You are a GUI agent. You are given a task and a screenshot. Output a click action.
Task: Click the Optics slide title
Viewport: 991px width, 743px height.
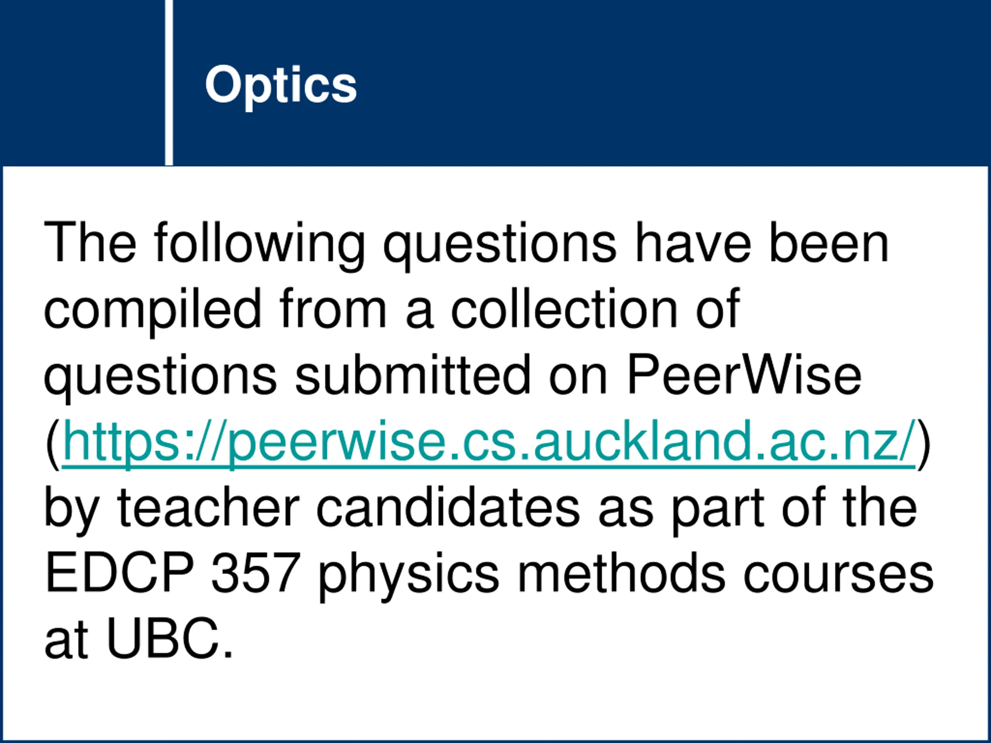click(x=280, y=86)
